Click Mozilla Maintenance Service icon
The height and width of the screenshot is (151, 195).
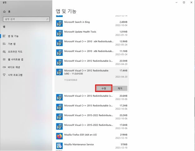click(x=59, y=146)
